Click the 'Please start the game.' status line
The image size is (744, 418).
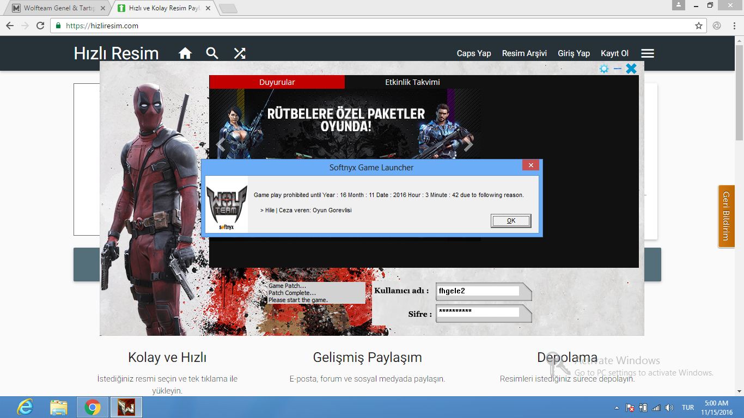click(298, 300)
